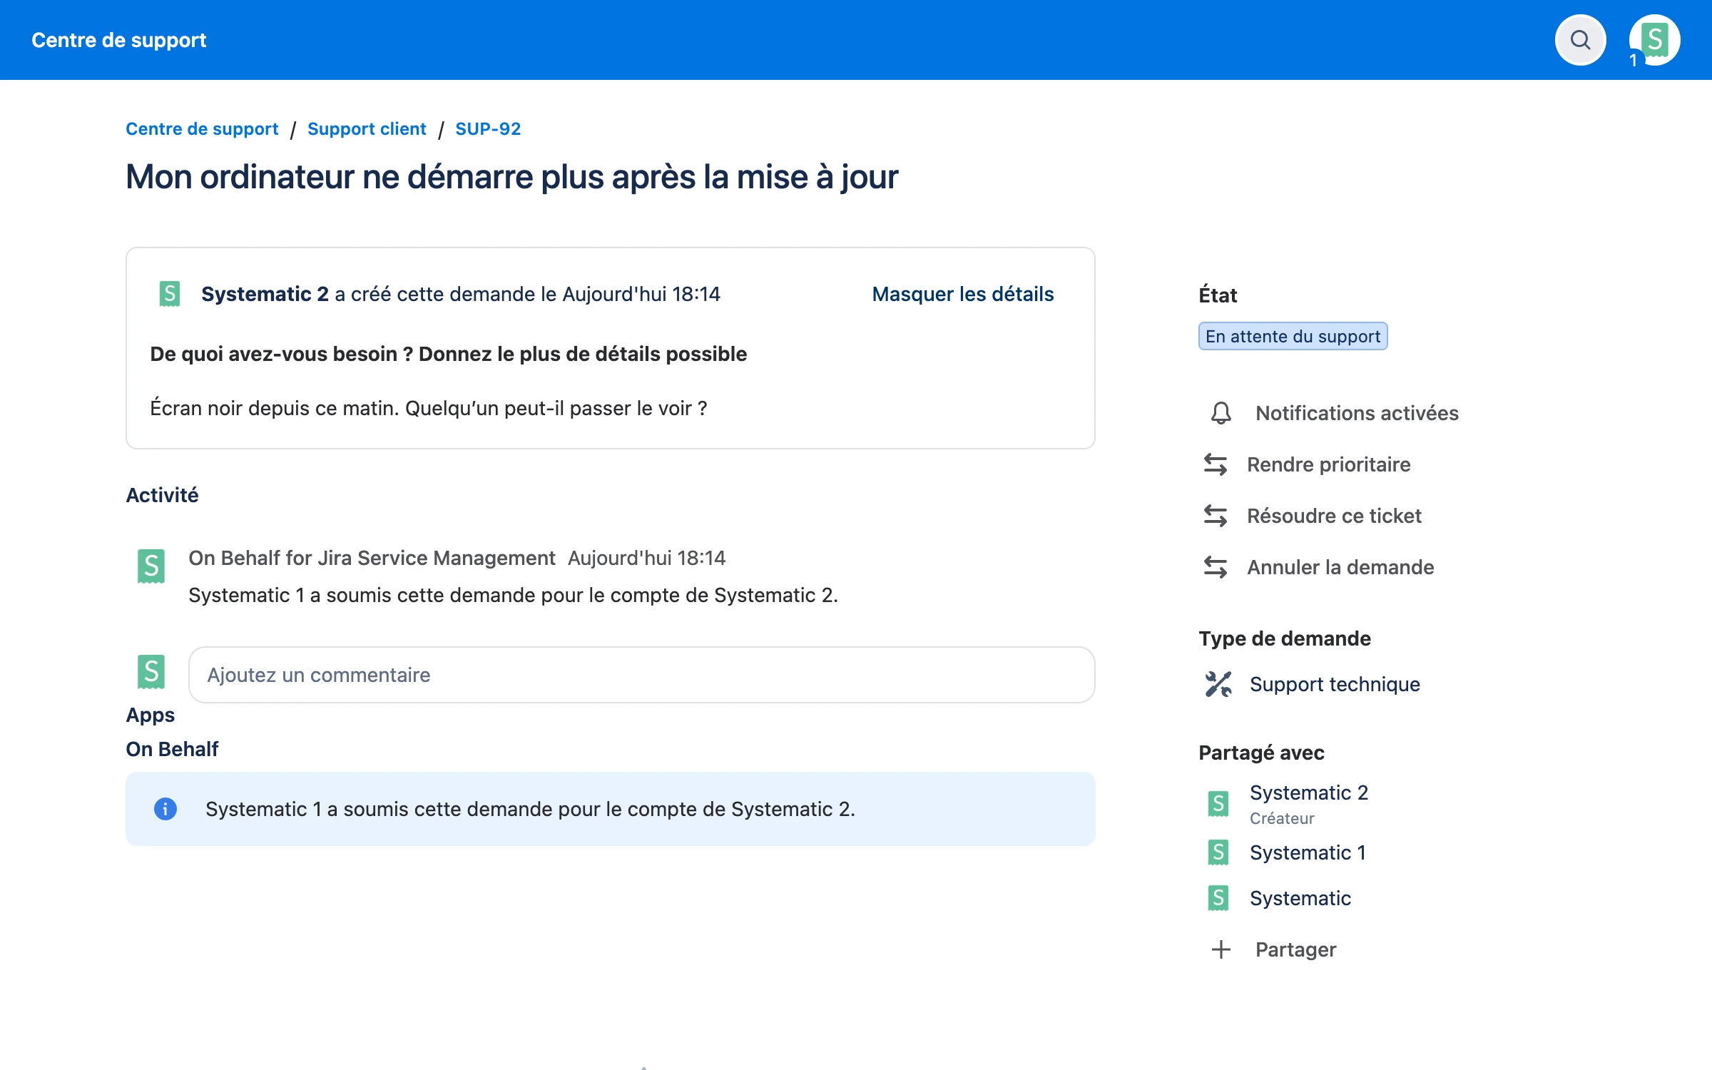Click the avatar in the request details card
This screenshot has width=1712, height=1070.
[x=170, y=294]
